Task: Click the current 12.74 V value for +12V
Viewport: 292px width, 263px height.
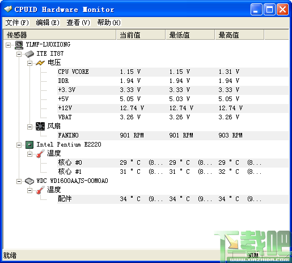Action: pyautogui.click(x=132, y=108)
